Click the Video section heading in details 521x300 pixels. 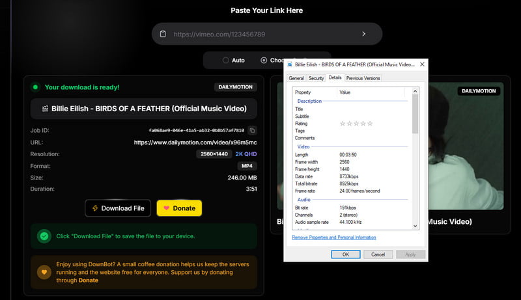(303, 146)
